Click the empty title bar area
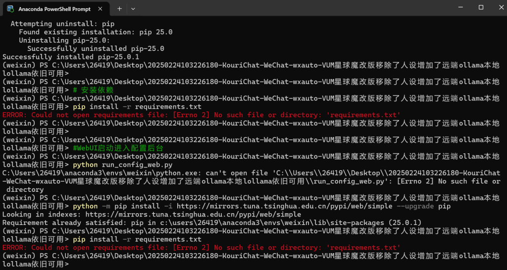This screenshot has height=270, width=507. click(x=297, y=7)
